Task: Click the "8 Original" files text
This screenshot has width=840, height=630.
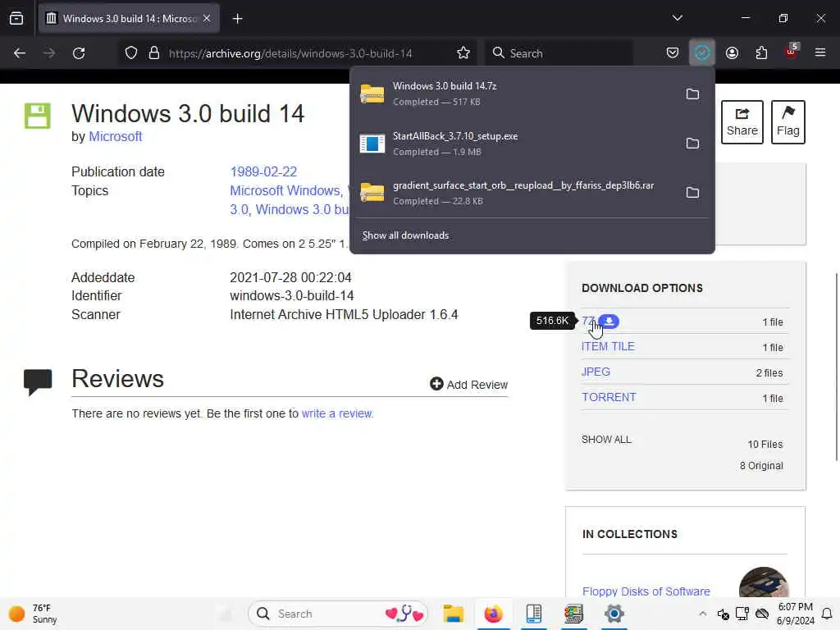Action: pos(761,466)
